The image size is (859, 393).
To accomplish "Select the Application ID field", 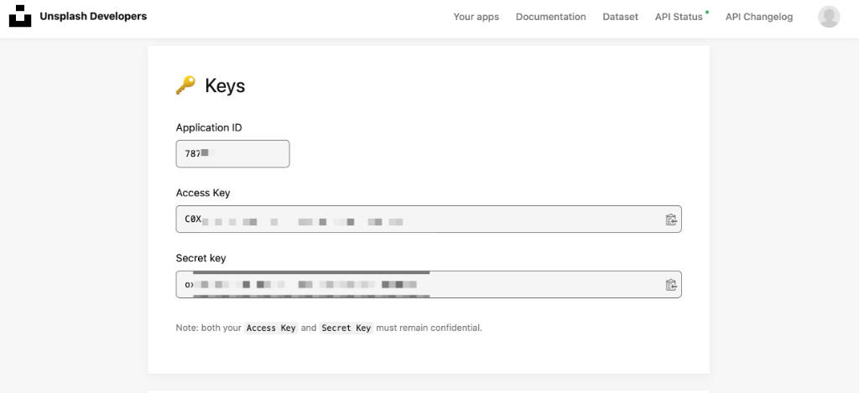I will click(x=233, y=154).
